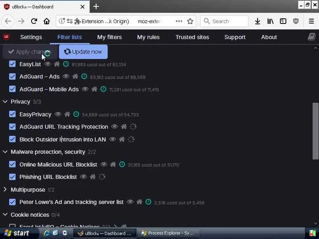The width and height of the screenshot is (319, 239).
Task: Click EasyList update clock icon
Action: point(66,64)
